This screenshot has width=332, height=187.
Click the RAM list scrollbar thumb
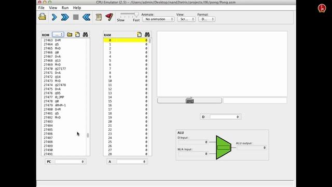click(x=150, y=41)
